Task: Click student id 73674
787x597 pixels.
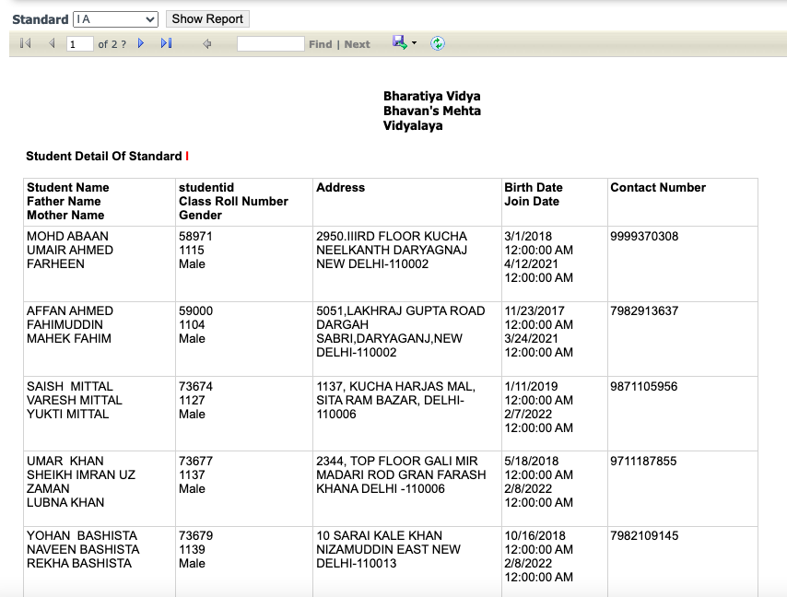Action: click(195, 387)
